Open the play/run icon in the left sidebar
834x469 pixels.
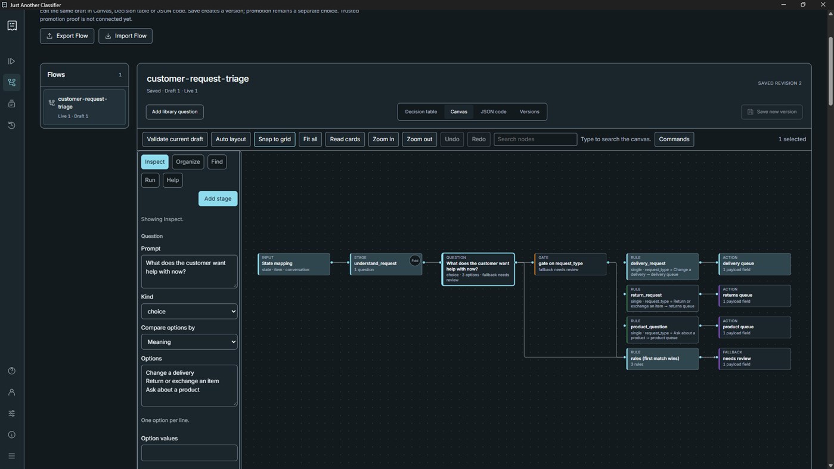click(11, 61)
